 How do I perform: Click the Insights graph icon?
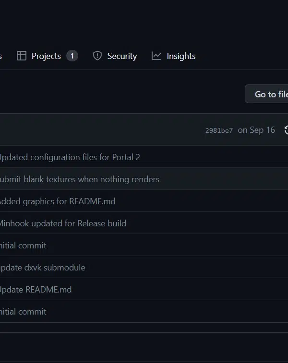pyautogui.click(x=156, y=56)
